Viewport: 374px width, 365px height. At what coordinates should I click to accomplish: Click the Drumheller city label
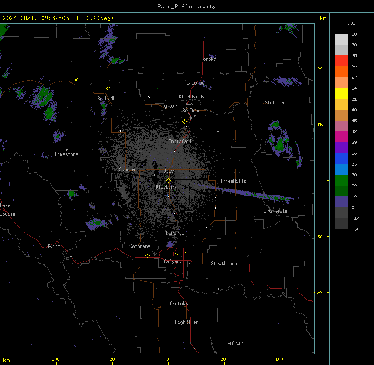[x=277, y=211]
